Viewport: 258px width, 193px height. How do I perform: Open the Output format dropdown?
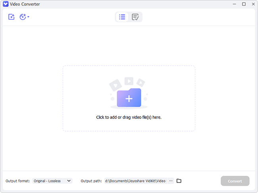pos(52,181)
